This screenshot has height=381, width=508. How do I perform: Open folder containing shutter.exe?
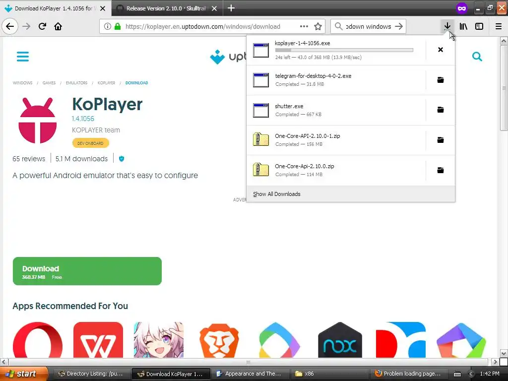click(x=441, y=110)
